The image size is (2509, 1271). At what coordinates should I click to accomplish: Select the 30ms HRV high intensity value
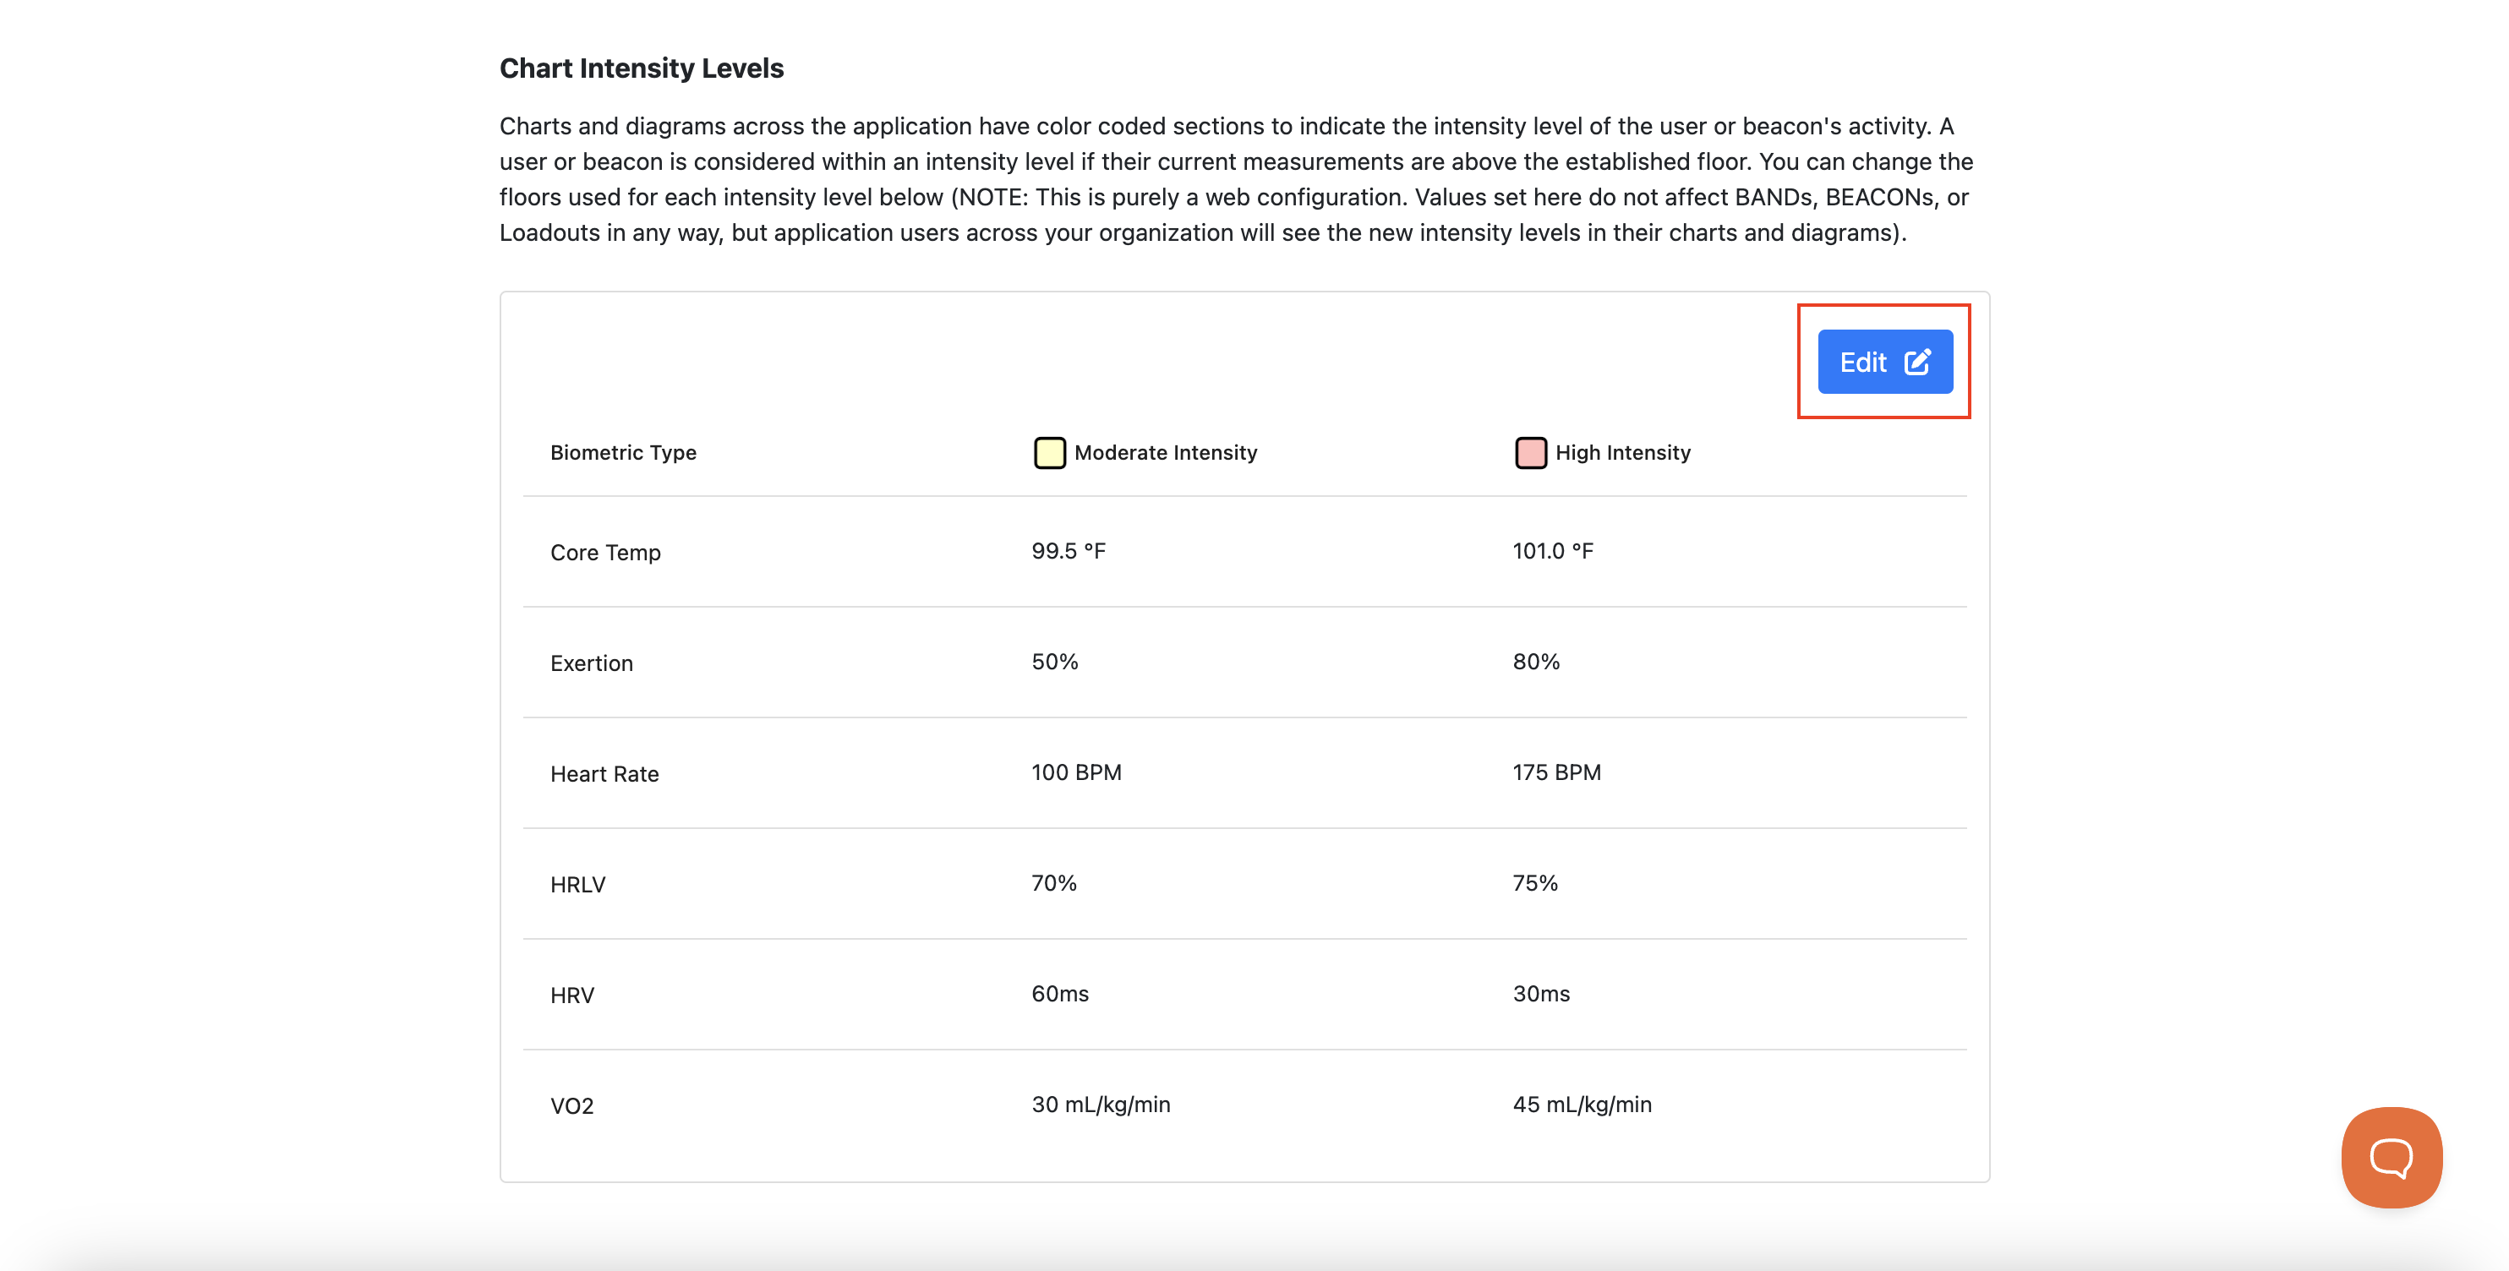pos(1542,994)
